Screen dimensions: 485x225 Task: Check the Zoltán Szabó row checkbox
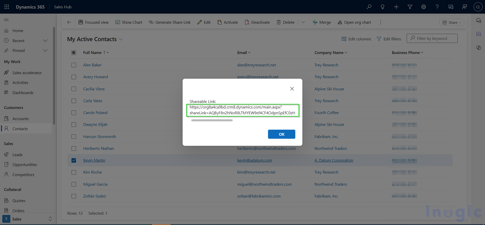74,196
